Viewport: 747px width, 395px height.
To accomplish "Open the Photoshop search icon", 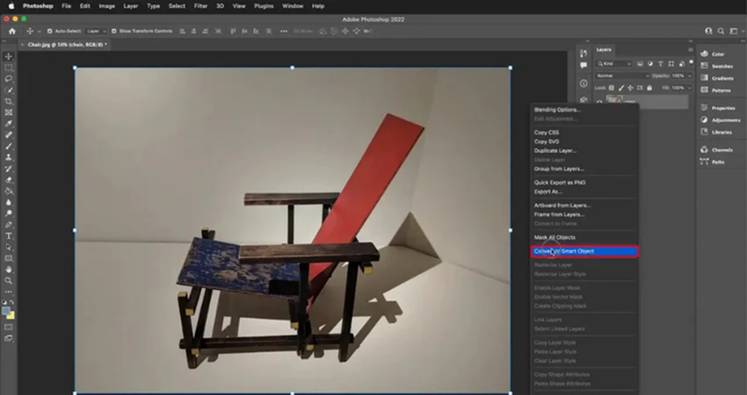I will coord(721,31).
